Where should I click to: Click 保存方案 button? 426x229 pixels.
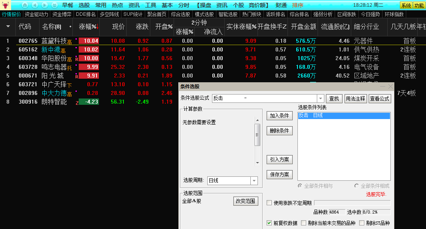click(280, 175)
